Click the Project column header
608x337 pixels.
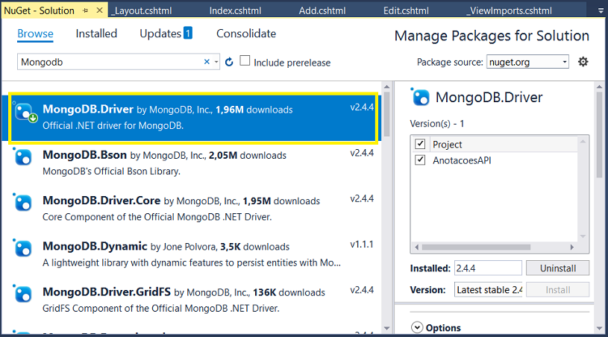point(447,145)
